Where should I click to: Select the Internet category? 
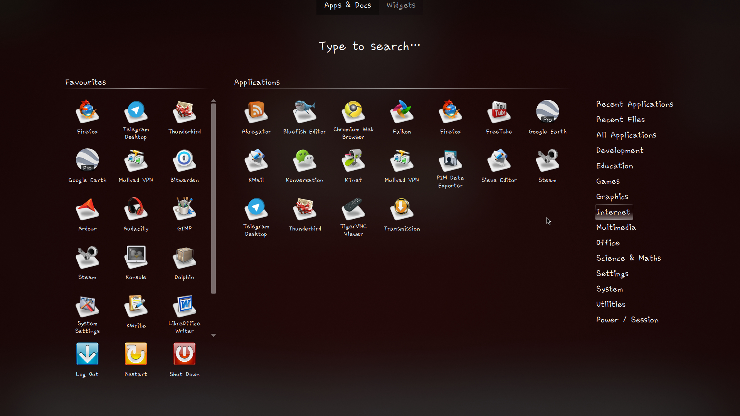point(614,212)
